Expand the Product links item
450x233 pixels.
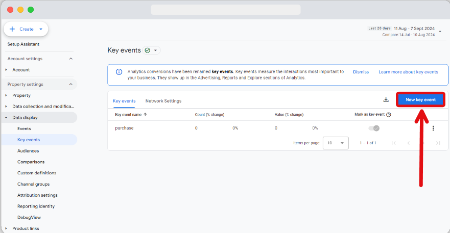click(x=6, y=228)
